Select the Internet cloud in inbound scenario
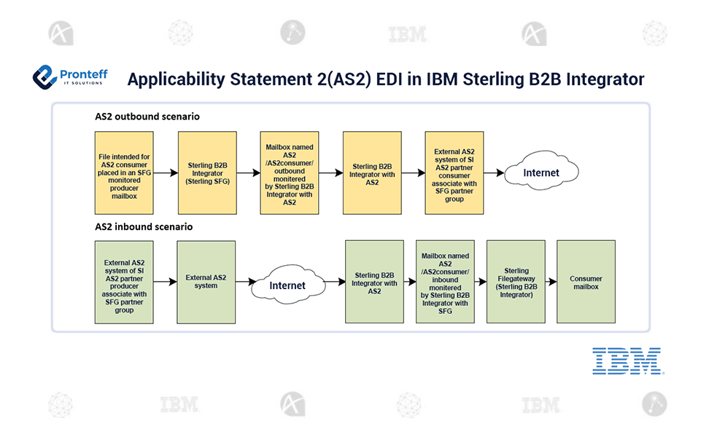701x437 pixels. [287, 286]
